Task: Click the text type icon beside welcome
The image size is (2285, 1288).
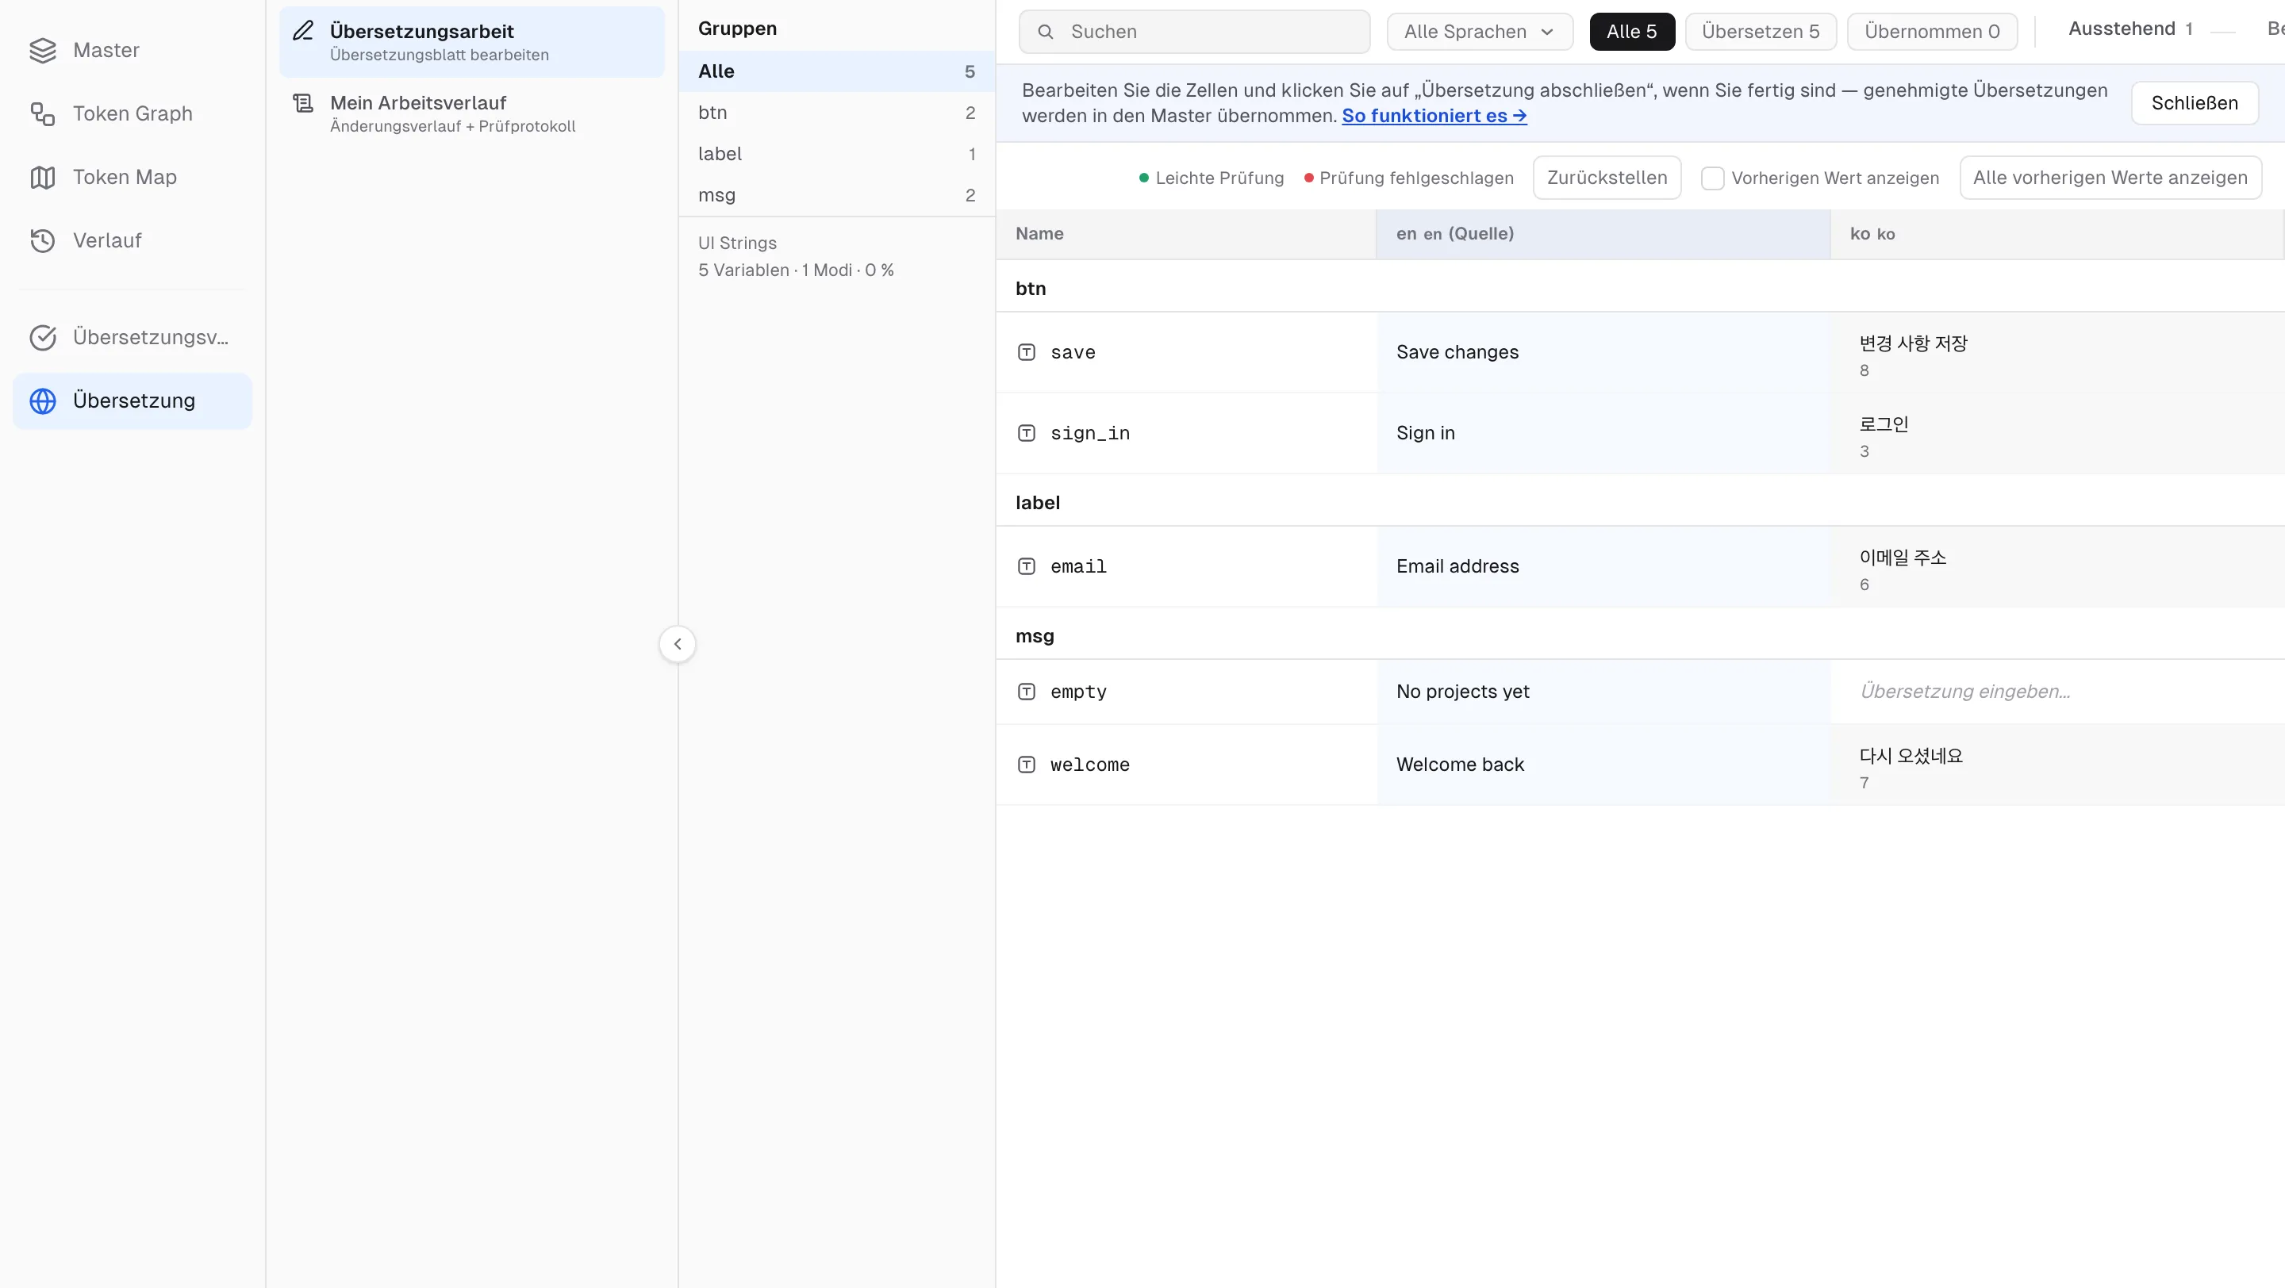Action: click(x=1027, y=764)
